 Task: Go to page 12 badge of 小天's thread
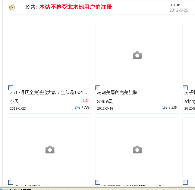[x=85, y=101]
